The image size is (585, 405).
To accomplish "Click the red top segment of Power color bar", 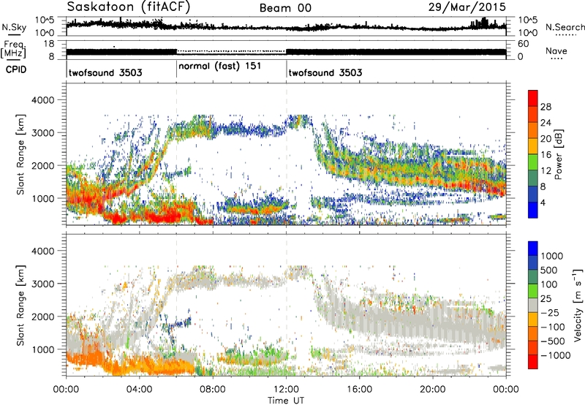I will [533, 98].
